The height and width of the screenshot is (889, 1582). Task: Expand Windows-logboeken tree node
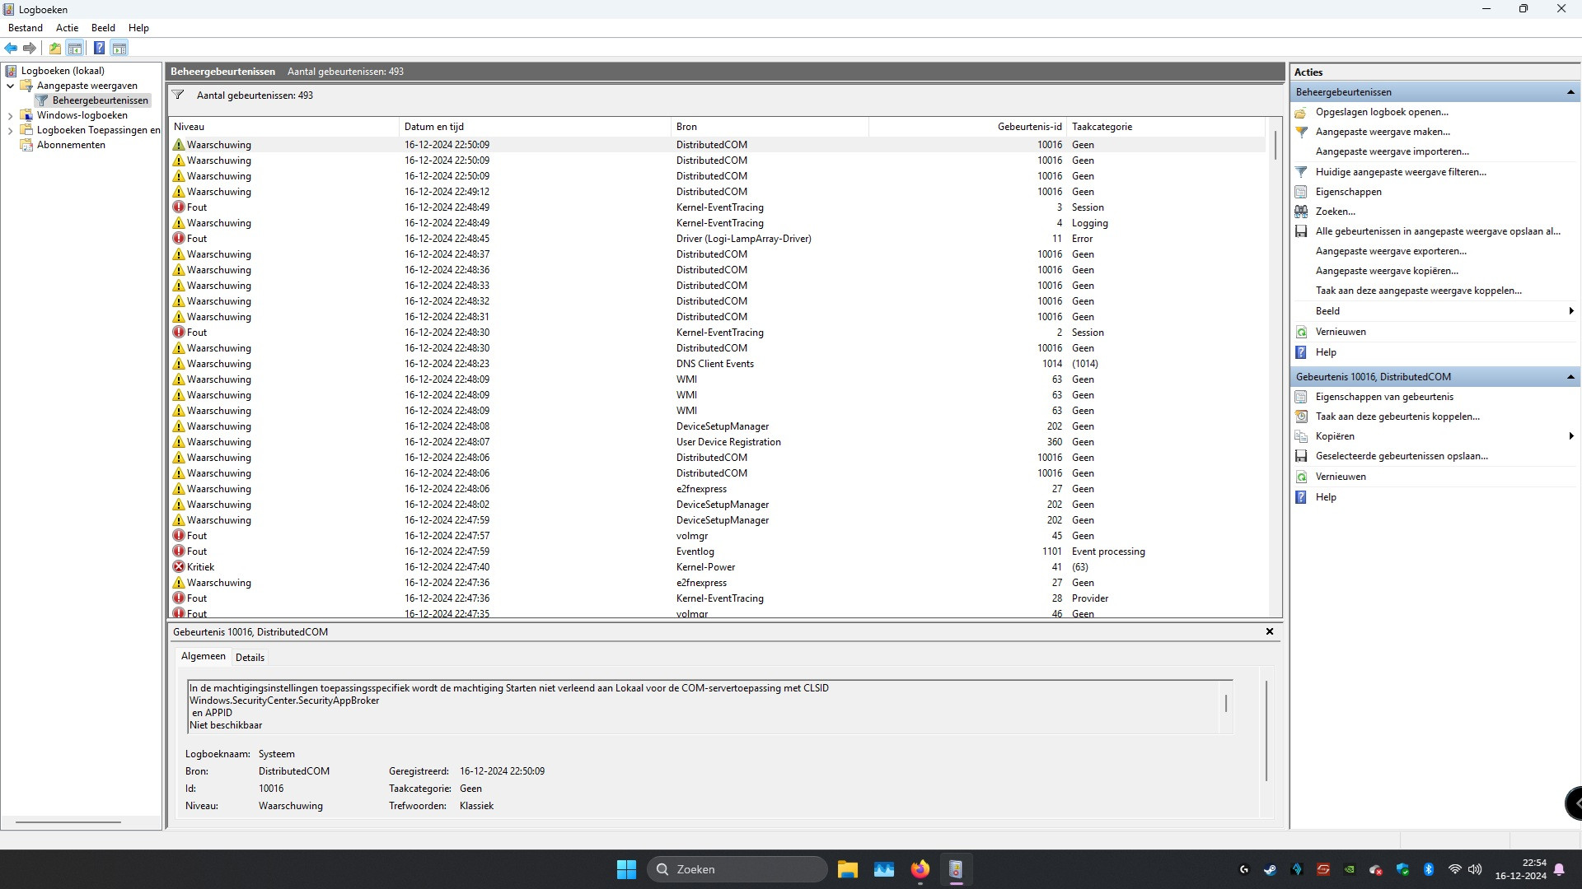[x=10, y=116]
